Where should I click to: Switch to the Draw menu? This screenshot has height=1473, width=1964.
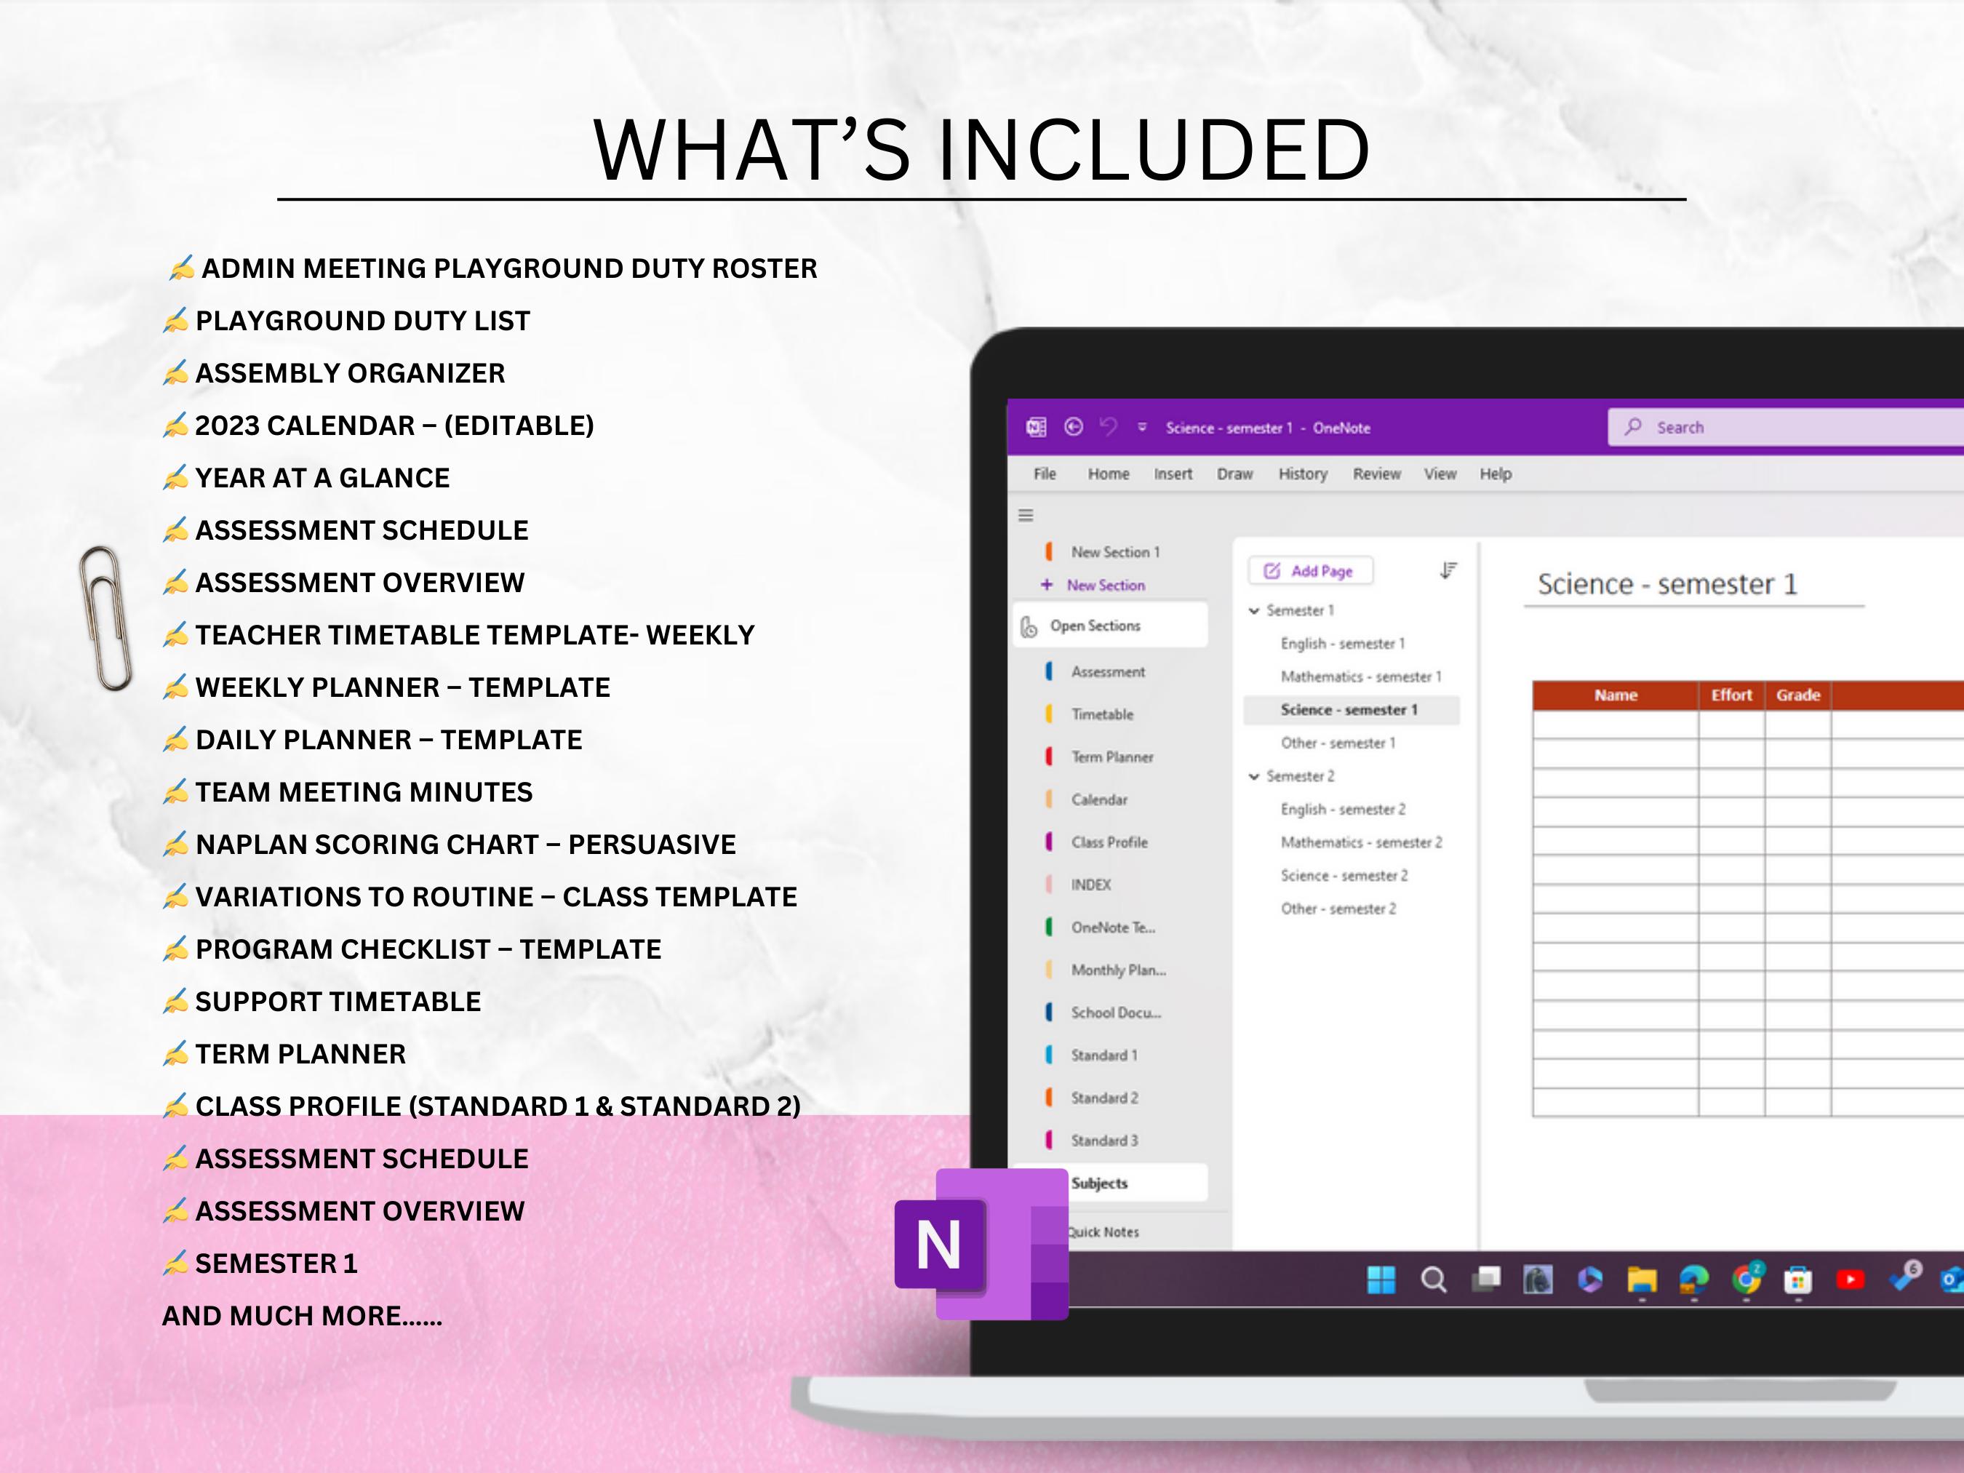pos(1235,474)
